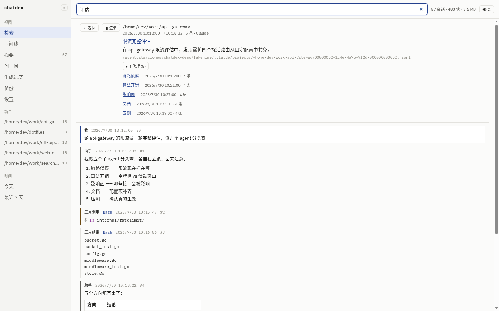Image resolution: width=499 pixels, height=311 pixels.
Task: Open the 链路侦察 sub-agent link
Action: point(131,76)
